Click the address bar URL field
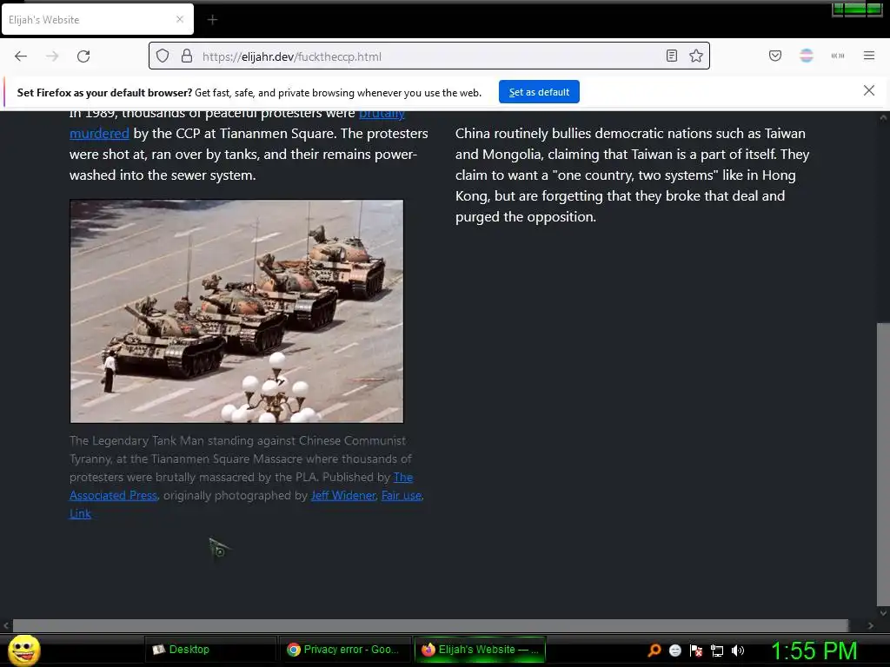890x667 pixels. [429, 56]
